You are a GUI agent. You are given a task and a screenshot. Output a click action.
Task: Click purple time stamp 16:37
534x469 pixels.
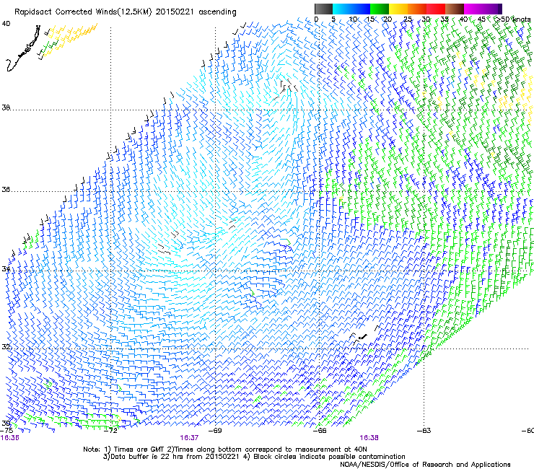click(189, 438)
